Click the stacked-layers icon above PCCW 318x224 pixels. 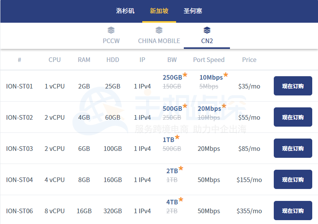tap(111, 30)
